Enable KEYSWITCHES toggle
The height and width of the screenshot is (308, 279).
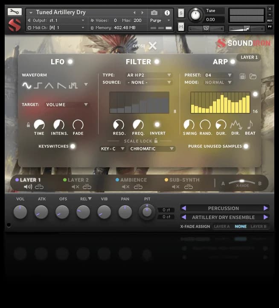click(x=73, y=146)
